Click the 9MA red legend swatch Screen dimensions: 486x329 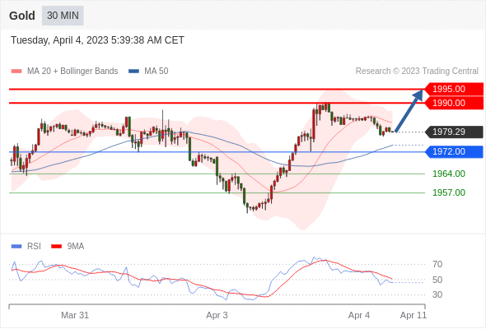point(56,247)
